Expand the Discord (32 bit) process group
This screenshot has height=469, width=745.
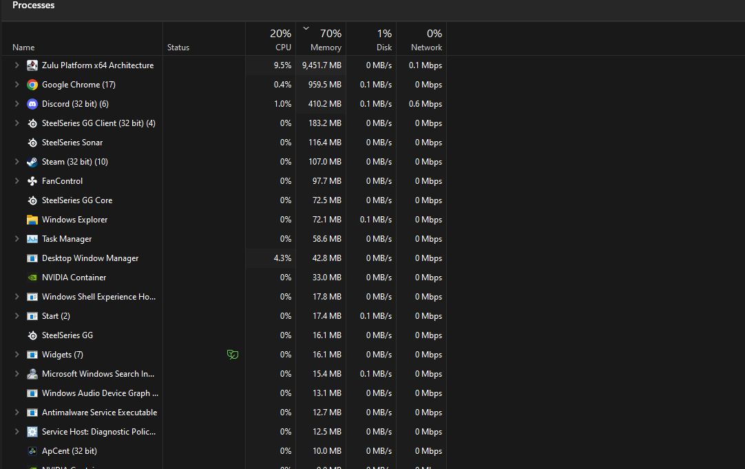click(x=17, y=103)
